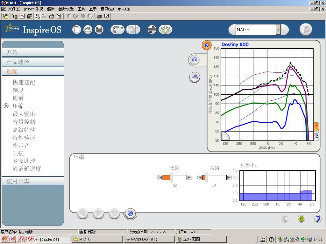The image size is (326, 244).
Task: Click the help button beside NAL-R
Action: point(306,29)
